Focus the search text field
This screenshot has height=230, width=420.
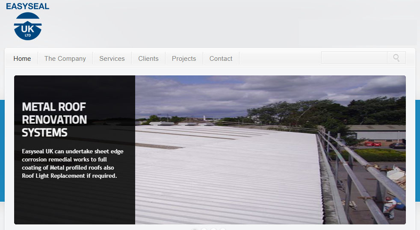click(354, 58)
